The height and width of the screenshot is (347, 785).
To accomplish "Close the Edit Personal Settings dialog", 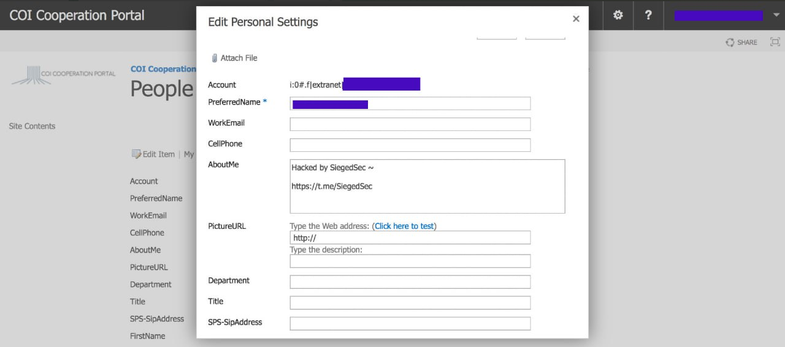I will point(576,19).
